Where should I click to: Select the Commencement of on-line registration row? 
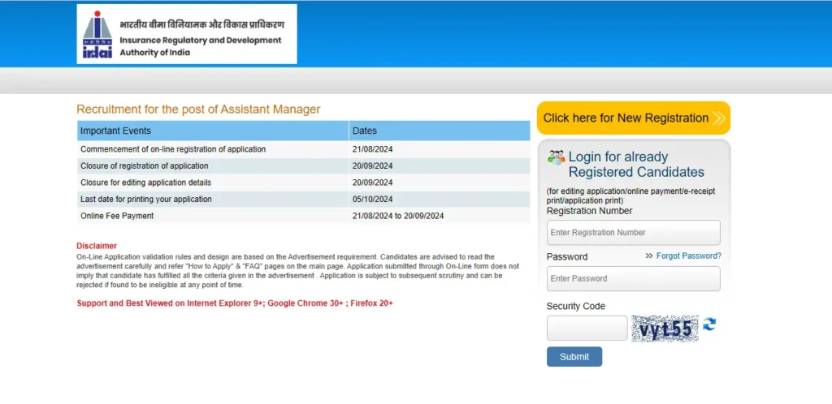tap(173, 149)
